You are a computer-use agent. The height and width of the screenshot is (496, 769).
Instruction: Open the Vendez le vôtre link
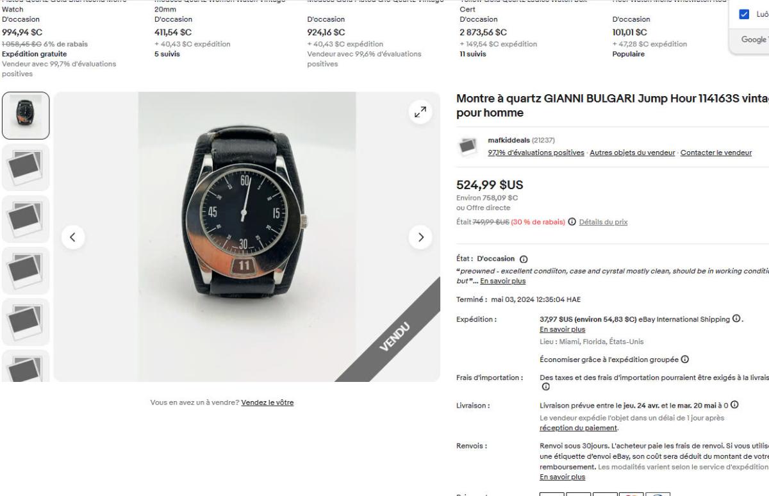coord(267,402)
